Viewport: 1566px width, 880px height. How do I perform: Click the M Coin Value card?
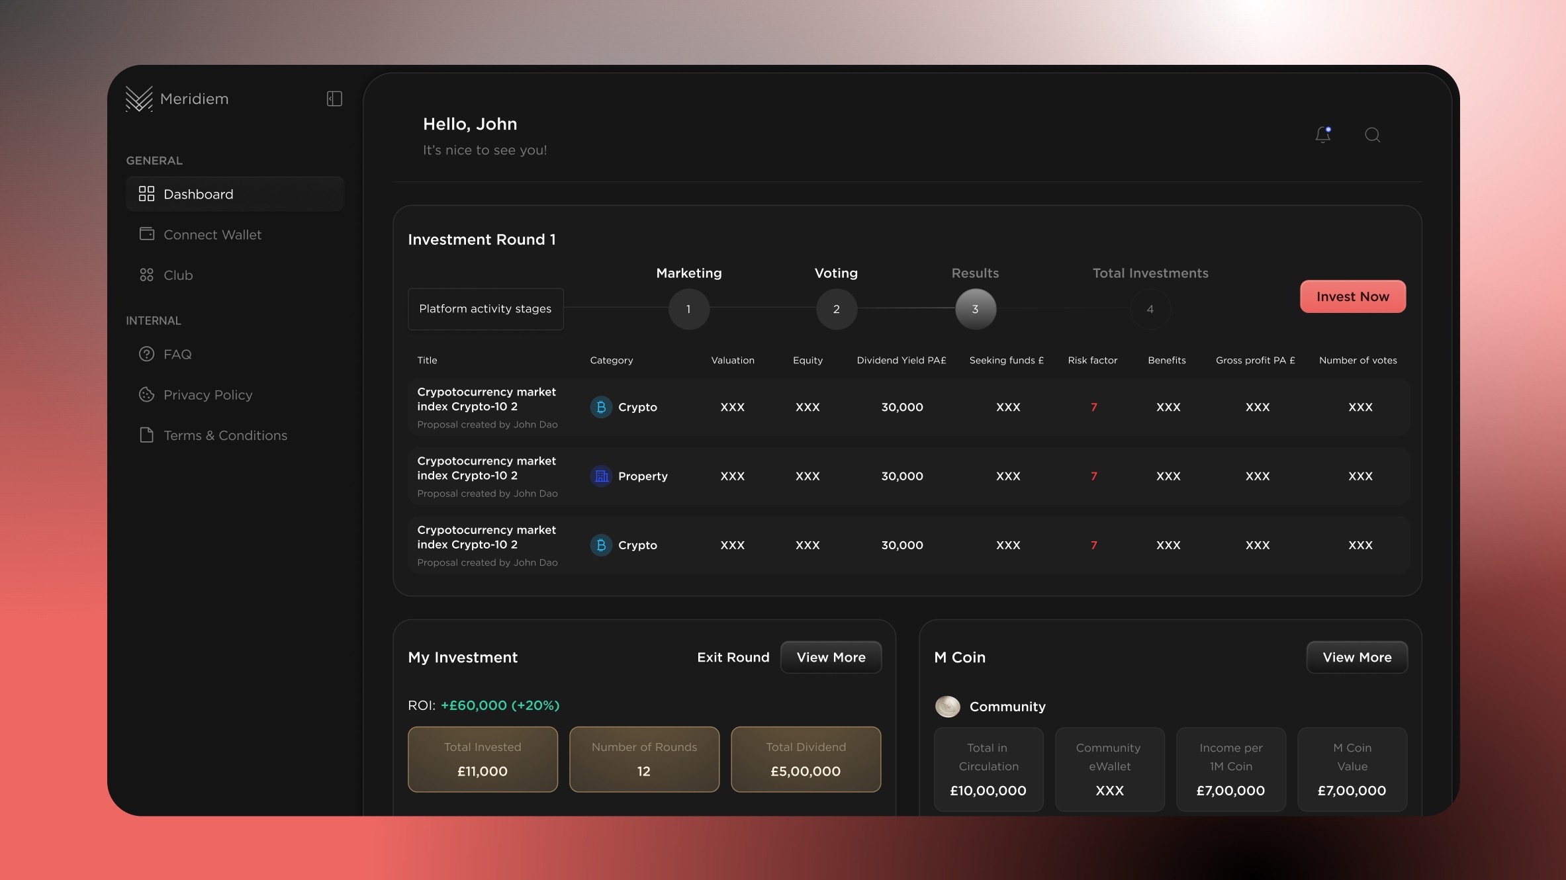click(1352, 769)
